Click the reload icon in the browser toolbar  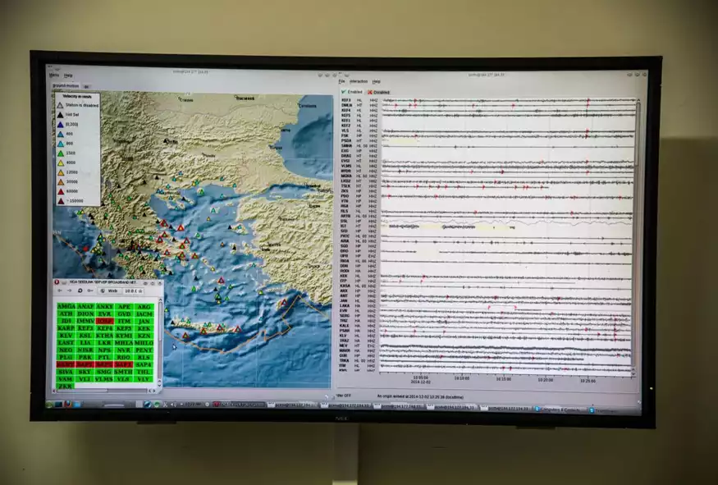(80, 291)
